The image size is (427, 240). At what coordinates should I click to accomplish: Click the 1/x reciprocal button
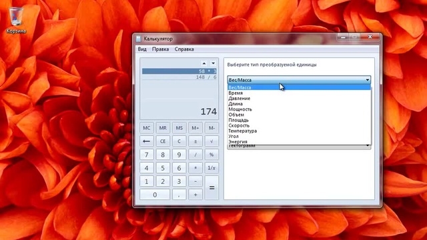click(x=211, y=168)
